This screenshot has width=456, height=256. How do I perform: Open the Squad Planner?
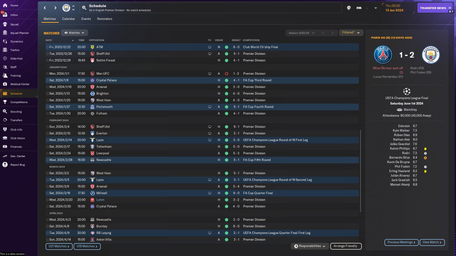[20, 33]
